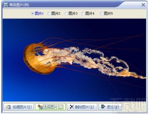
Task: Choose the 图片5 radio option
Action: 102,14
